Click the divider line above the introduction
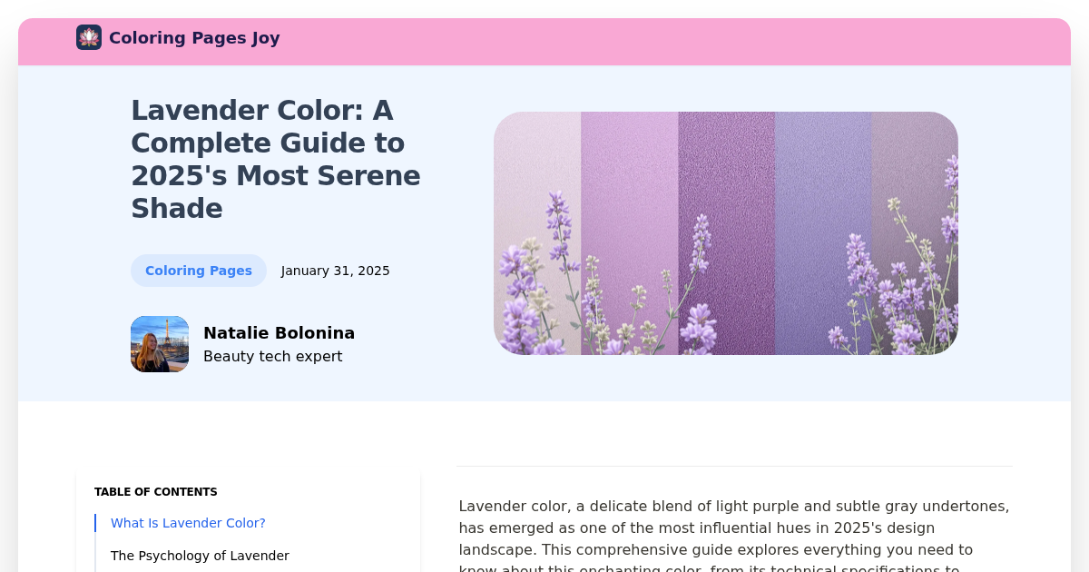1089x572 pixels. [734, 466]
